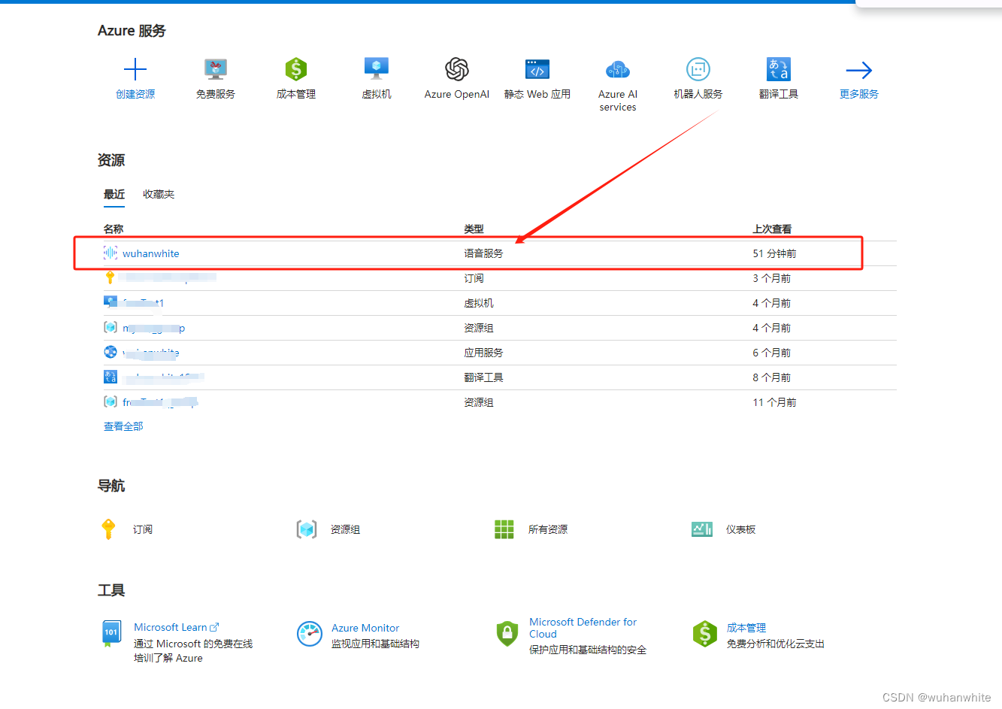Click the Microsoft Learn 101 badge icon

[x=111, y=633]
